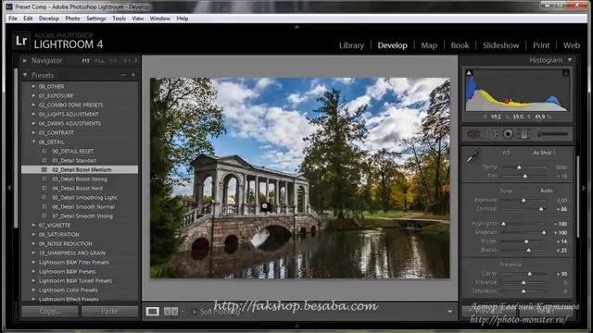Click preset icon beside 04_Detail Boost Hard
This screenshot has width=593, height=333.
44,188
